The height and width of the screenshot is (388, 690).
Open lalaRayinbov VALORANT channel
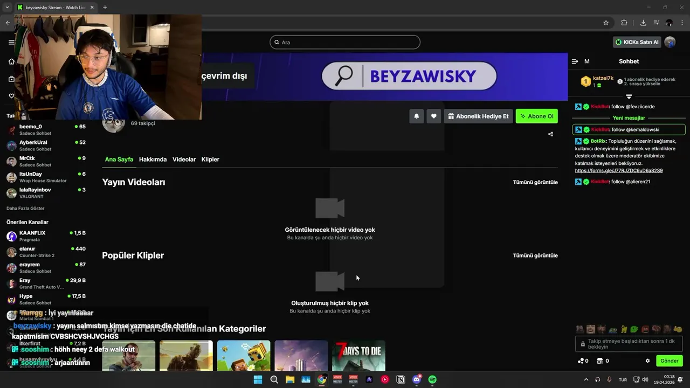46,193
